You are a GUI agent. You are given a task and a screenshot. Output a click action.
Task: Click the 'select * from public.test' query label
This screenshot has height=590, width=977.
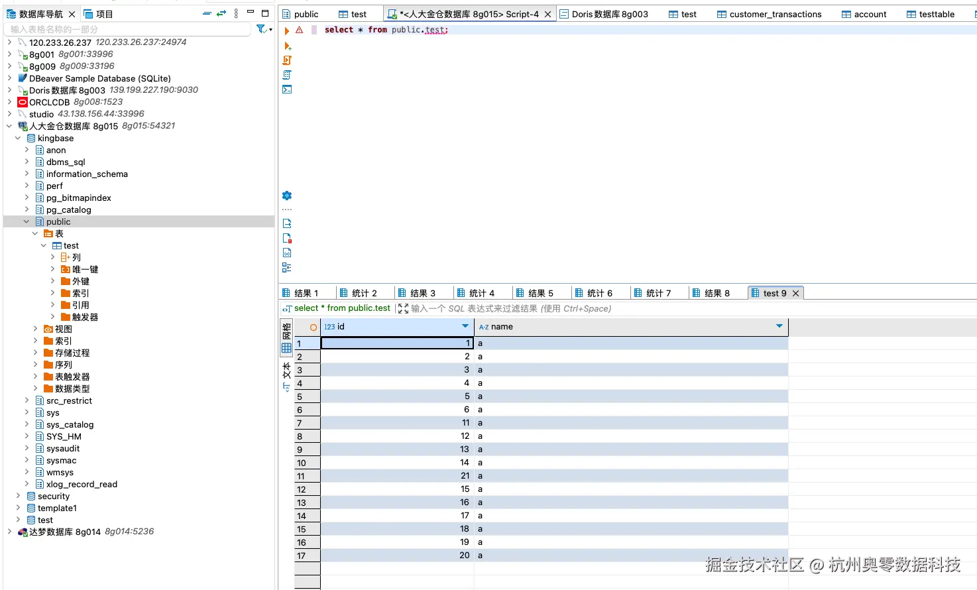click(342, 308)
